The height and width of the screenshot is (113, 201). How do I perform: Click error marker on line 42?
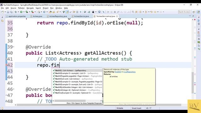point(6,65)
